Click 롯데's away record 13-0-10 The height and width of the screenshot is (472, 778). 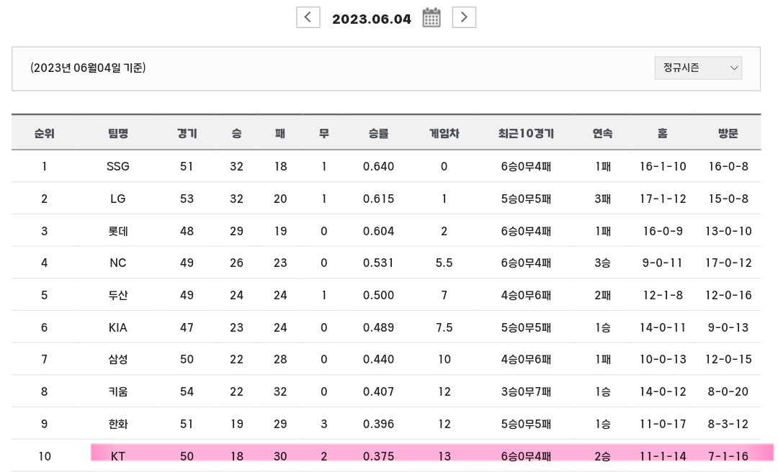click(728, 231)
